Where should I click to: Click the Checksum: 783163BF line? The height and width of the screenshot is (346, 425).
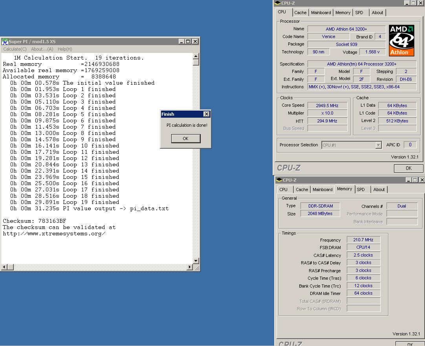[x=35, y=221]
